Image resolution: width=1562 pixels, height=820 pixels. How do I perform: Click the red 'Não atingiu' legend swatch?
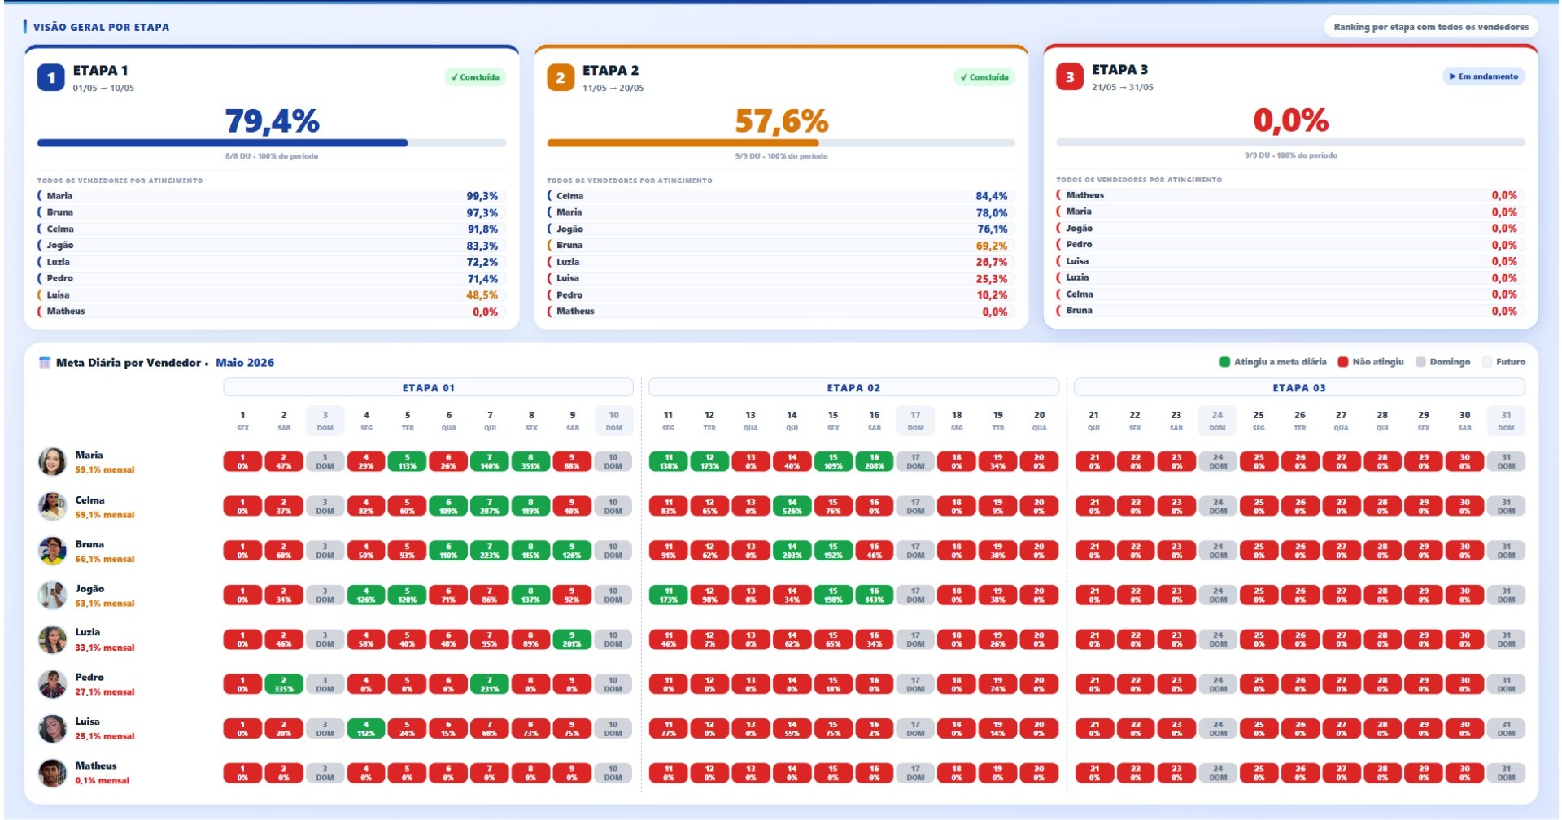click(x=1343, y=362)
